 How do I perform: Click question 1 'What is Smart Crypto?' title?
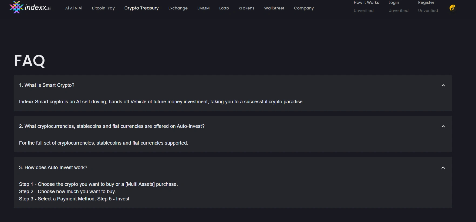[x=47, y=85]
